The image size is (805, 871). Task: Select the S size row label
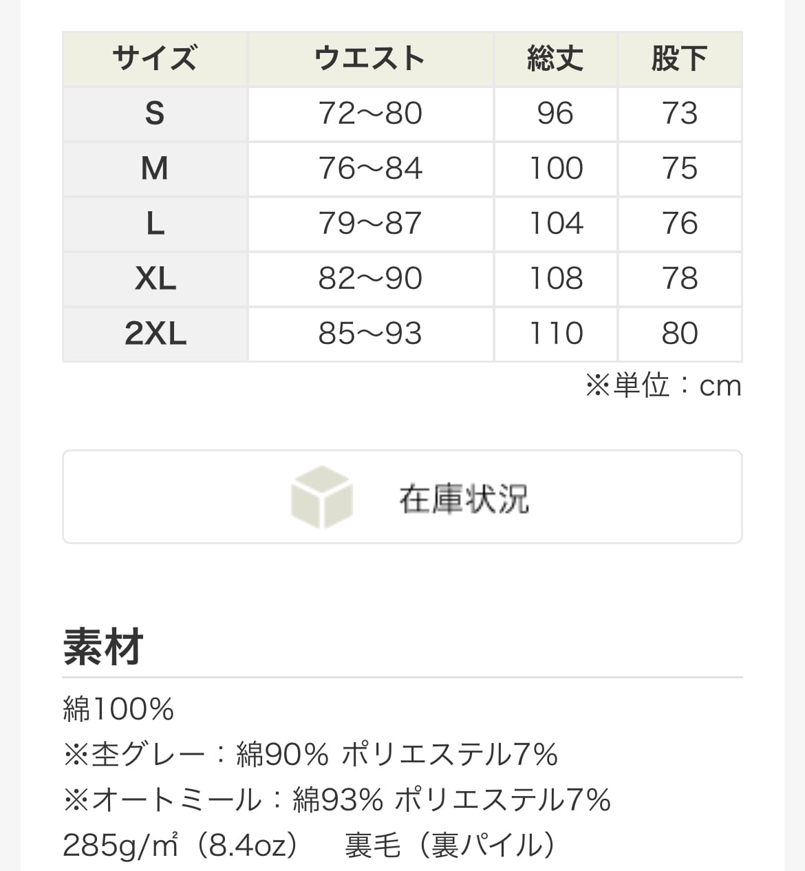(x=155, y=114)
